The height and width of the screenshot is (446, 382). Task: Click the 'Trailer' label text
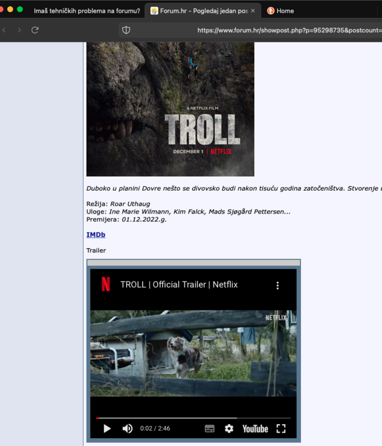[96, 250]
